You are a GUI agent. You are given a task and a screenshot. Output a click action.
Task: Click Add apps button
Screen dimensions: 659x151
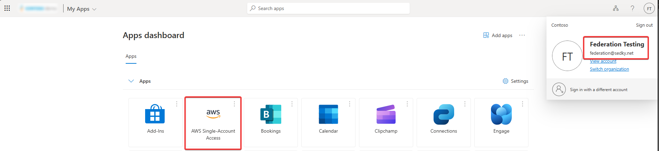tap(498, 35)
